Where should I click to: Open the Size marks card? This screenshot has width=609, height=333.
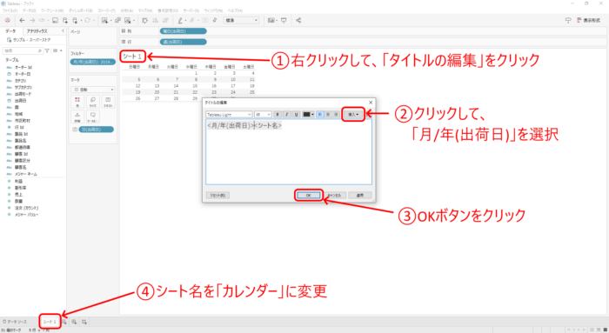[92, 102]
